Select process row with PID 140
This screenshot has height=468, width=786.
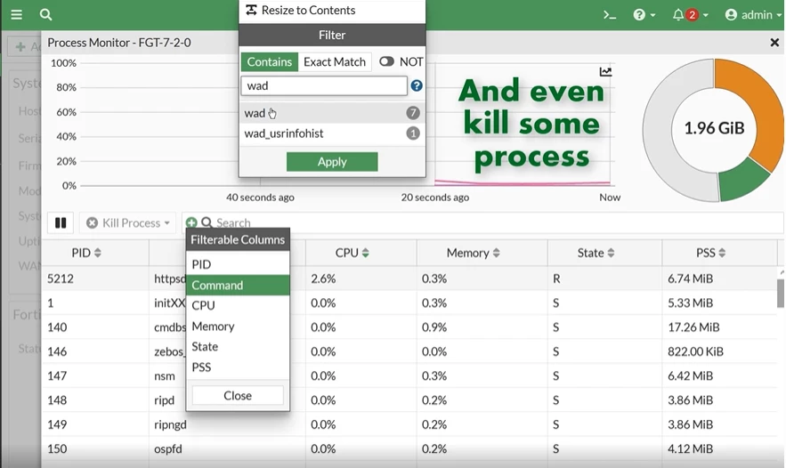click(409, 327)
